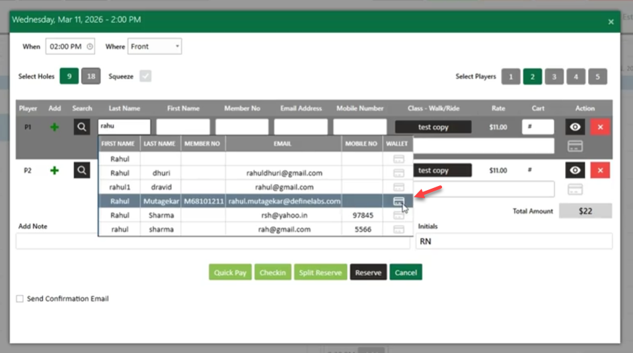Screen dimensions: 633x353
Task: Enable Send Confirmation Email checkbox
Action: click(20, 299)
